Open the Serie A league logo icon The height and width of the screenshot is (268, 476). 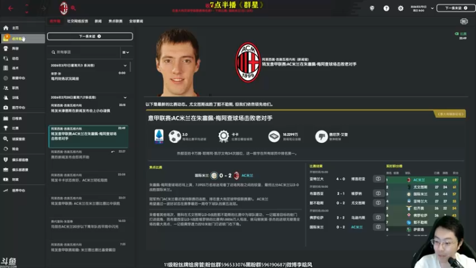pyautogui.click(x=159, y=136)
